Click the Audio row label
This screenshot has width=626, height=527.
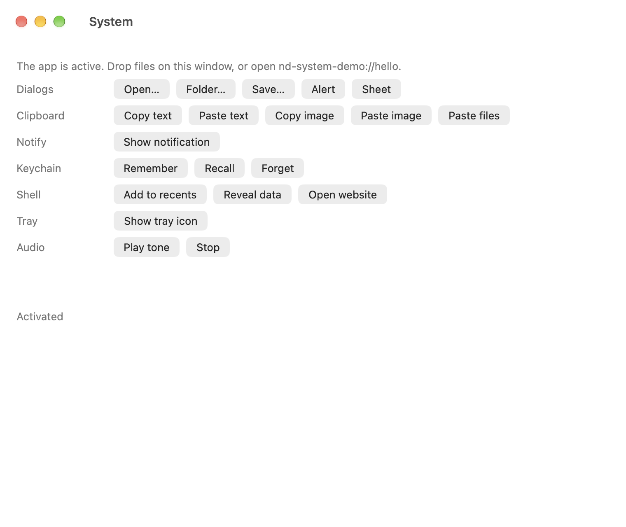(30, 247)
